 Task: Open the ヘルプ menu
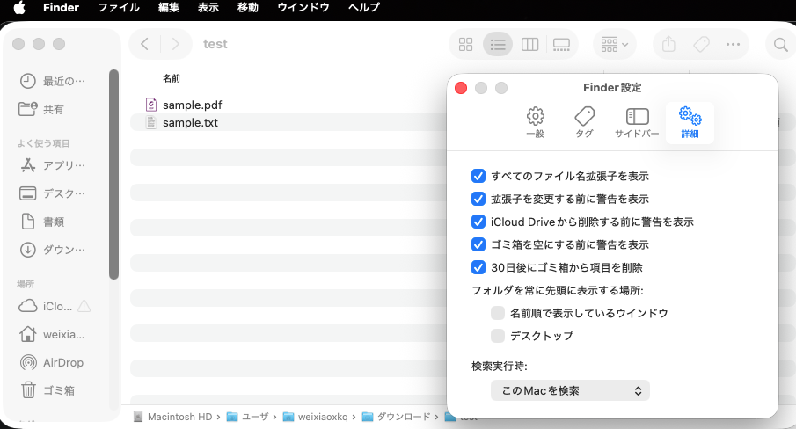[364, 8]
